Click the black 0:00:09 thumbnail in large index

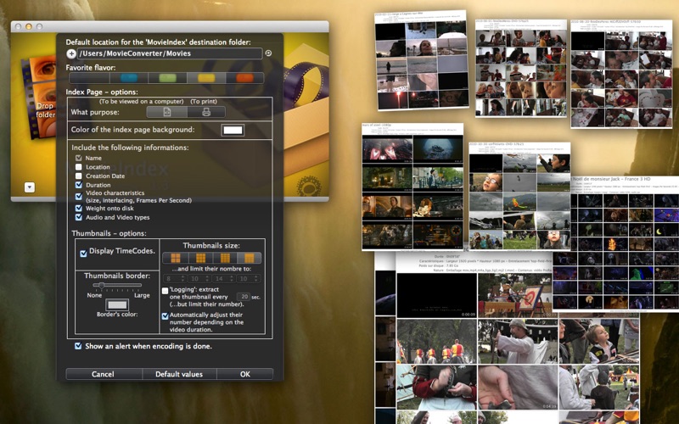click(x=437, y=296)
